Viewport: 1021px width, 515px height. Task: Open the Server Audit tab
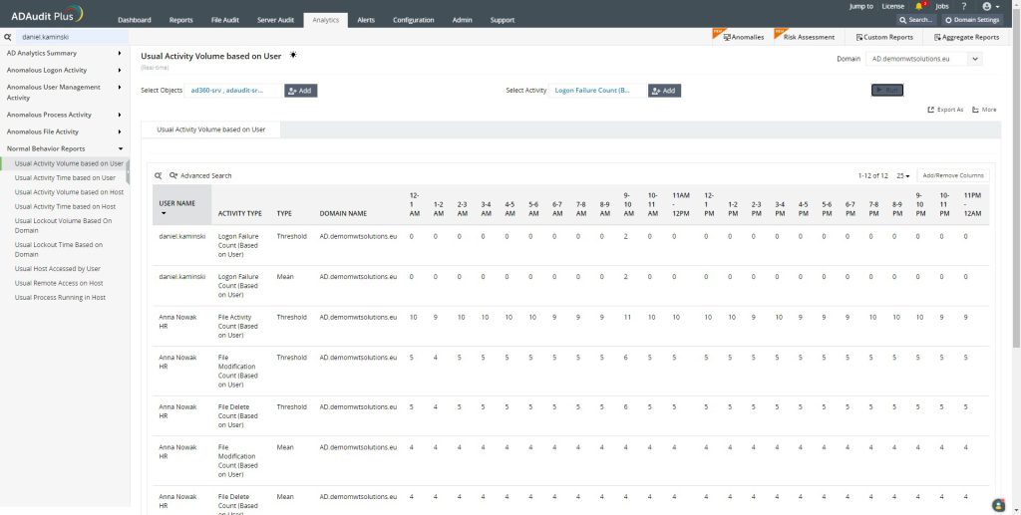pyautogui.click(x=274, y=20)
